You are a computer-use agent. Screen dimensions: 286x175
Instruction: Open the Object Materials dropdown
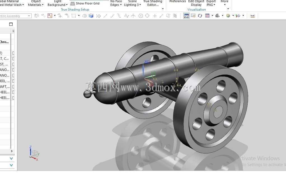click(36, 3)
